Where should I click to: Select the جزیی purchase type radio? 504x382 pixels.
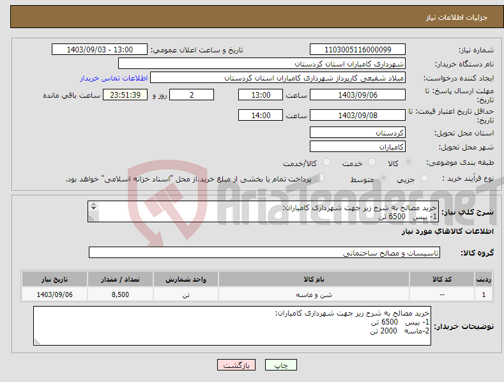pos(424,178)
